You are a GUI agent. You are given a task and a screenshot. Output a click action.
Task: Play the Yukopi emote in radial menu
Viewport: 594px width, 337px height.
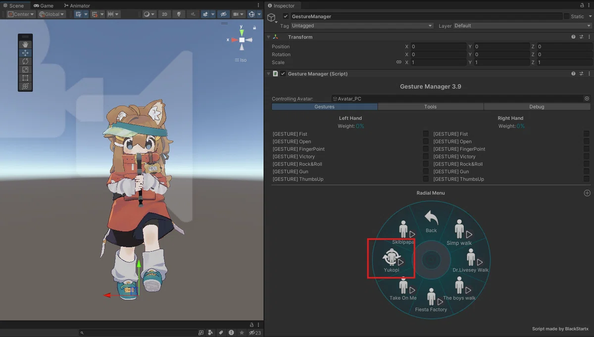(392, 261)
